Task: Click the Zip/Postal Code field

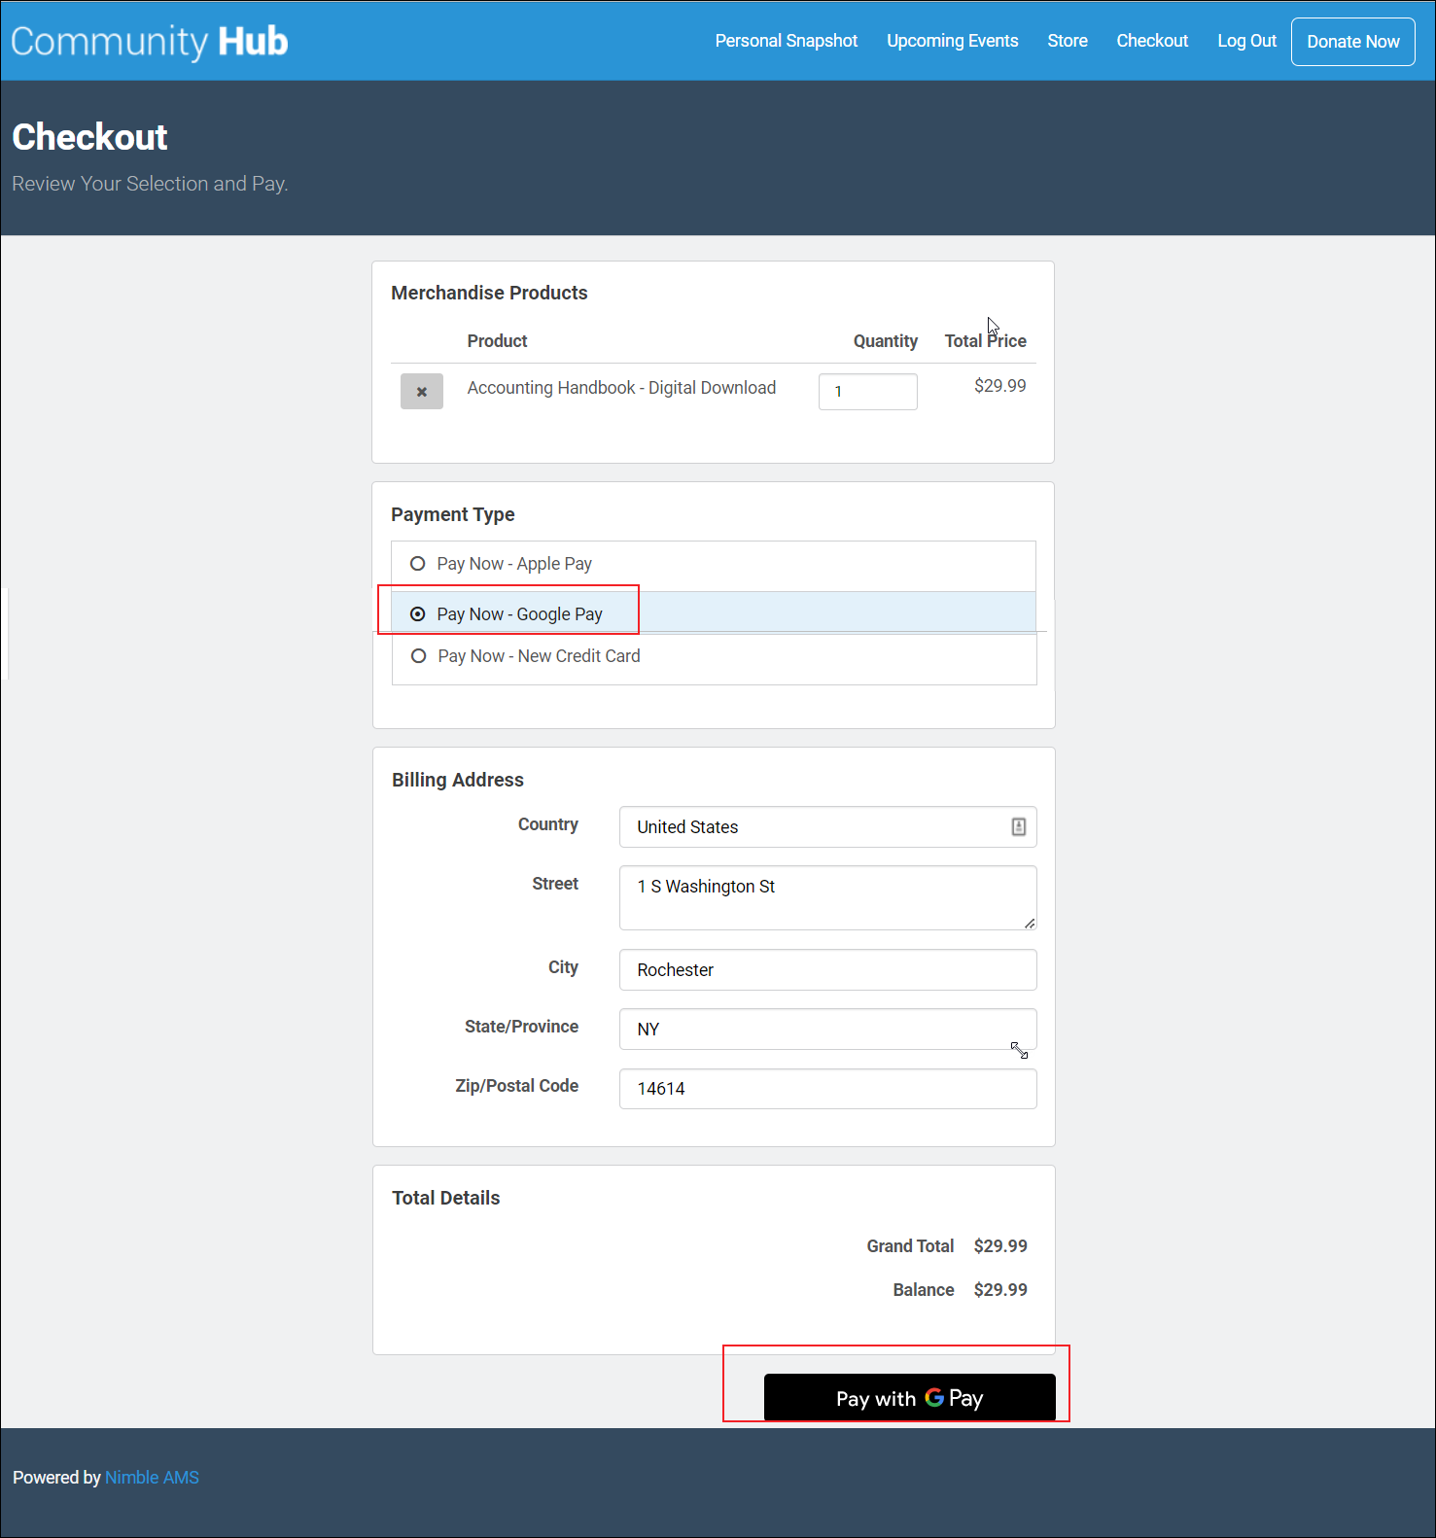Action: click(x=827, y=1089)
